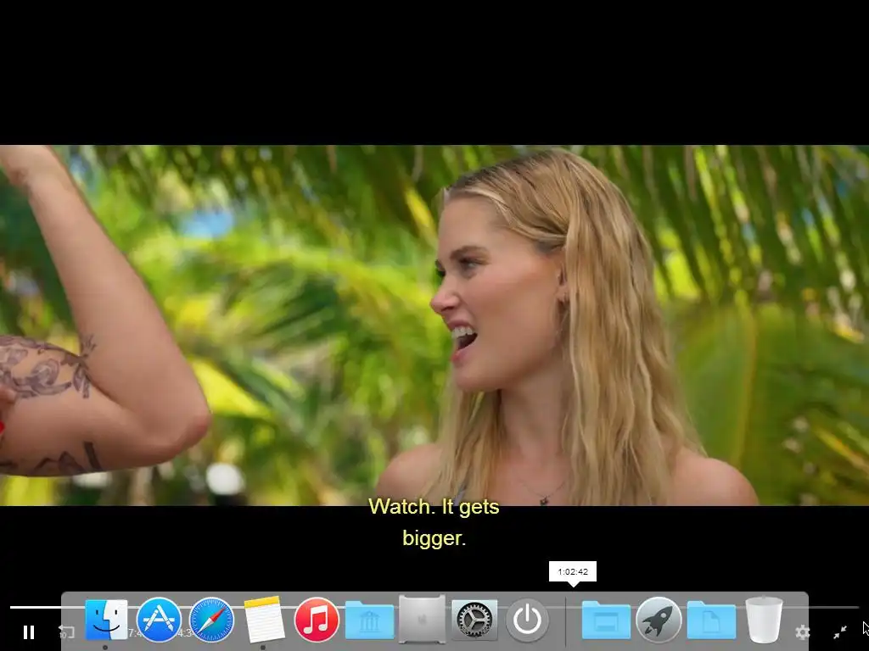Seek in the video progress bar

434,607
